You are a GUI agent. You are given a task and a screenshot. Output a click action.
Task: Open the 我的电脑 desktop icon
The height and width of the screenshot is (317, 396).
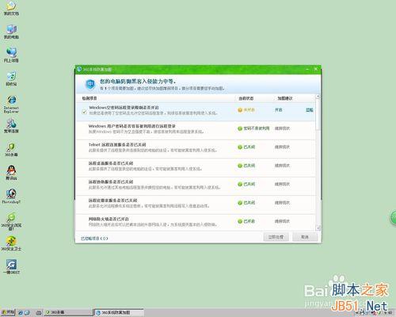11,32
